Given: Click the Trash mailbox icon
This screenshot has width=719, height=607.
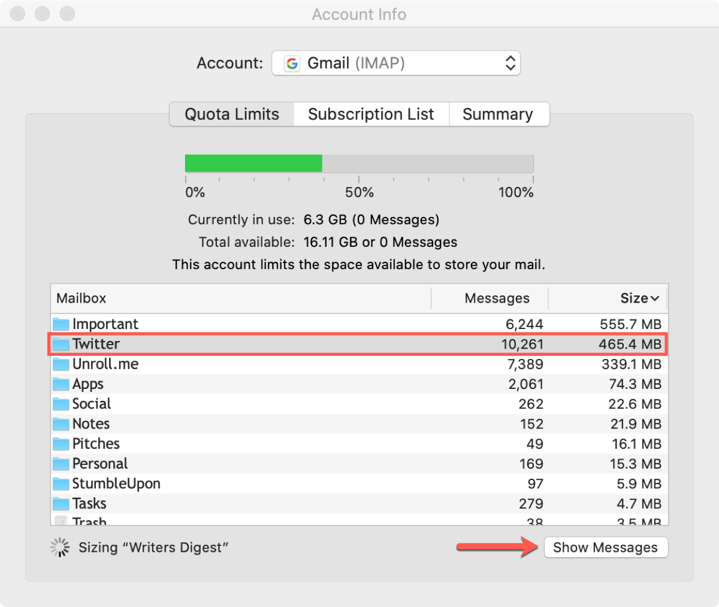Looking at the screenshot, I should pos(61,520).
